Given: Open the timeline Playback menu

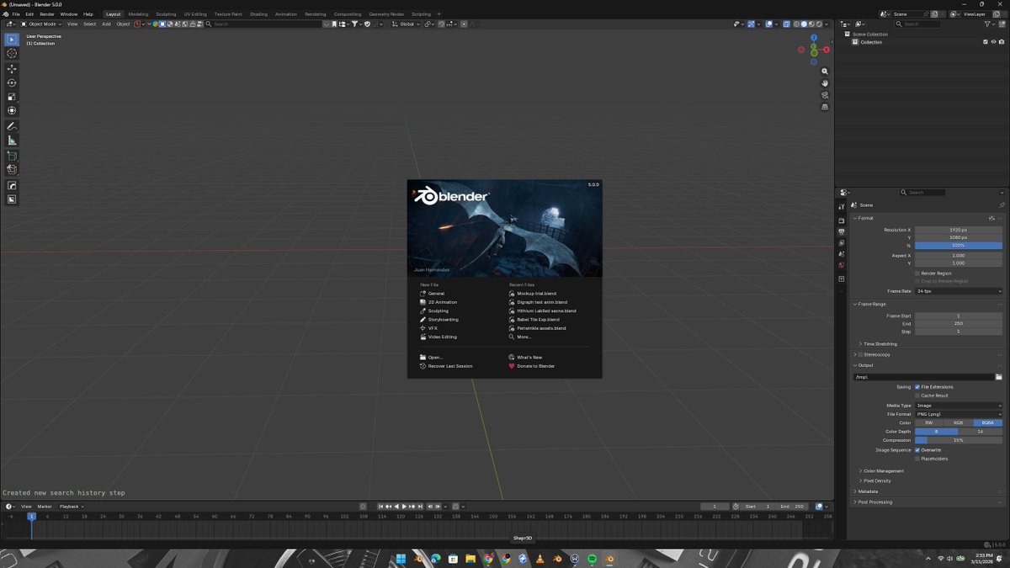Looking at the screenshot, I should tap(71, 507).
